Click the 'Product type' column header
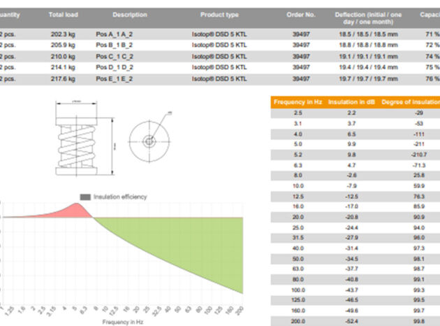 [219, 15]
